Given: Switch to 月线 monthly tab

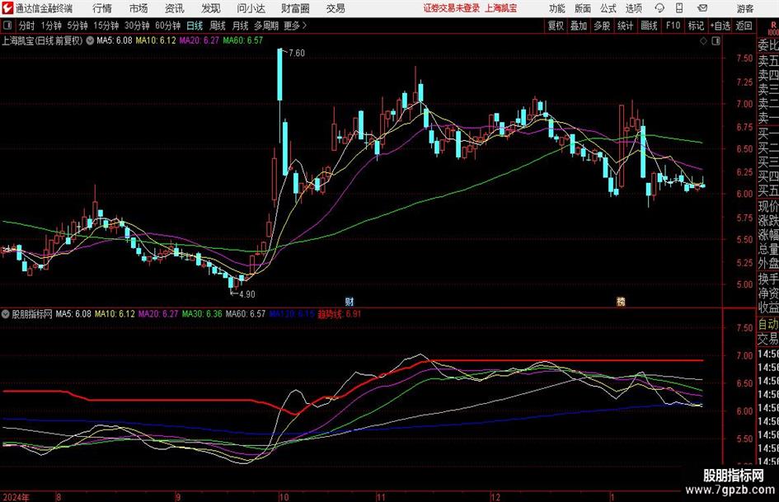Looking at the screenshot, I should 241,26.
